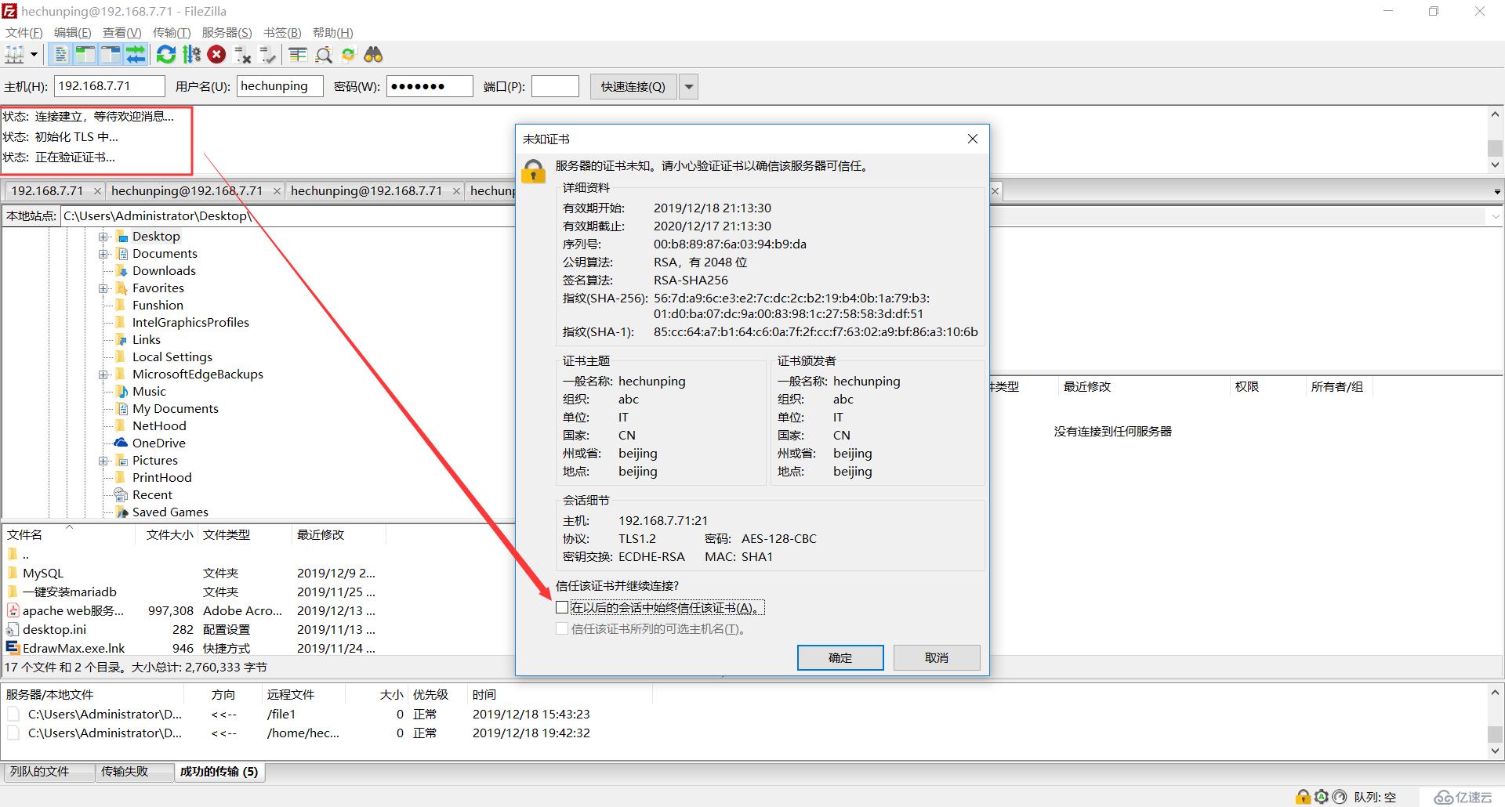
Task: Toggle directory comparison icon
Action: point(323,55)
